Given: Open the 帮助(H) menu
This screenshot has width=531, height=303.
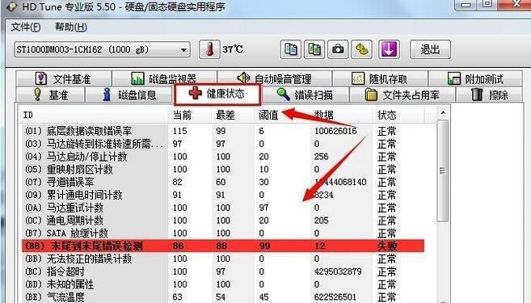Looking at the screenshot, I should click(x=71, y=27).
